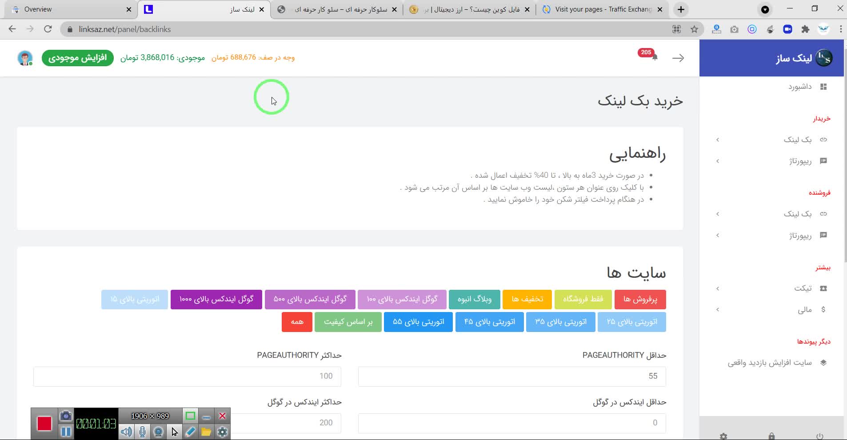This screenshot has height=440, width=847.
Task: Toggle the recorder speaker audio icon
Action: coord(126,432)
